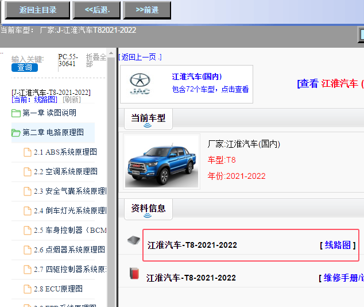The image size is (364, 307).
Task: Select the 资料信息 tab header
Action: (x=148, y=209)
